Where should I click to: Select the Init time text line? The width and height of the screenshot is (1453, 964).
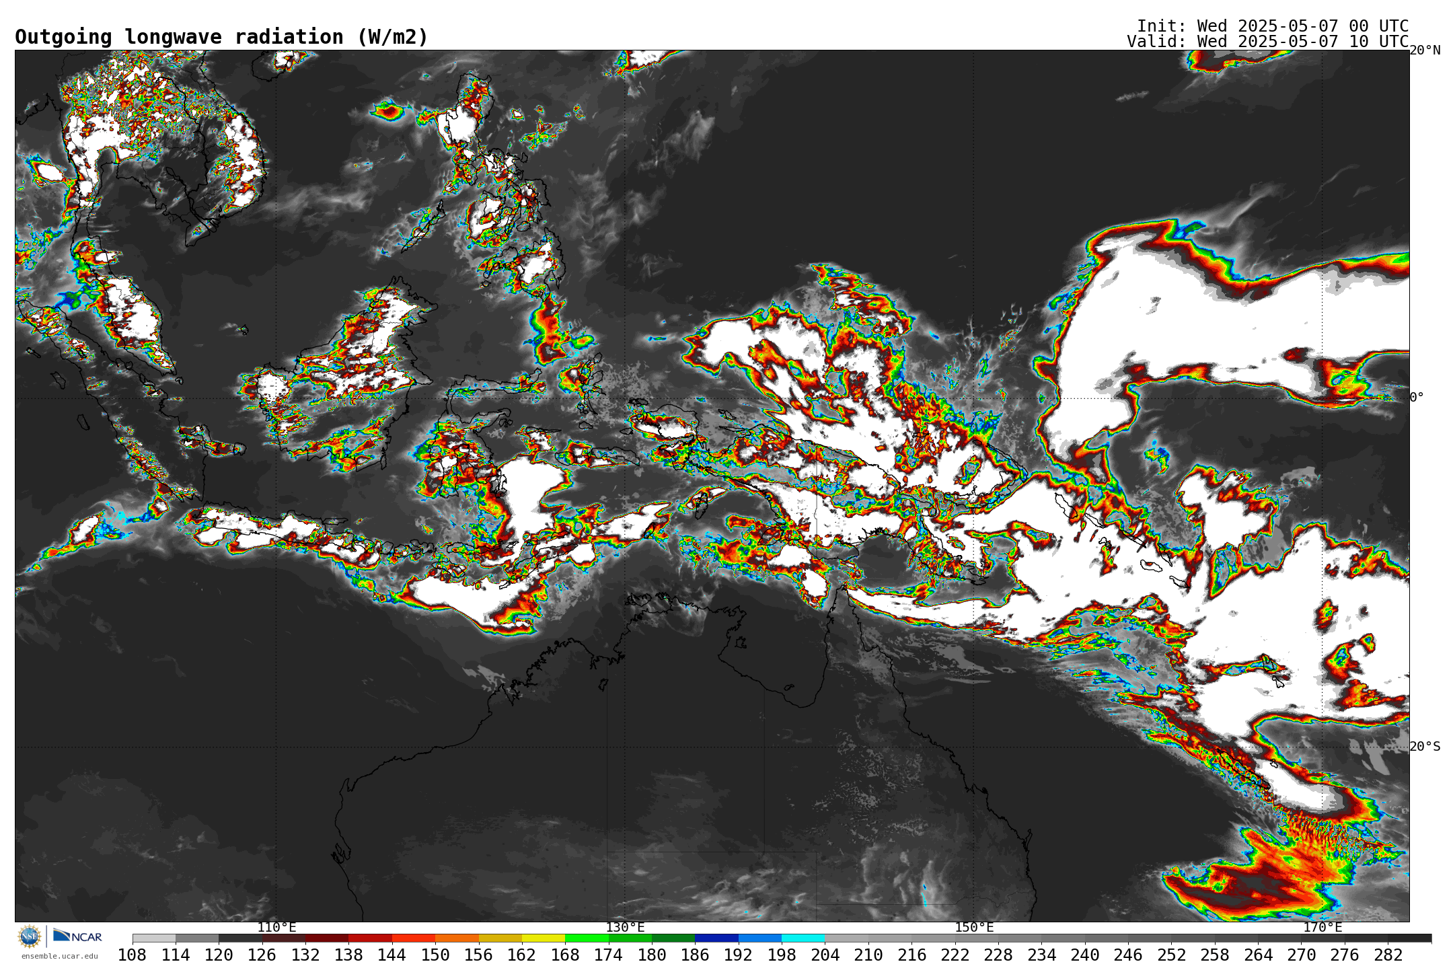1273,26
